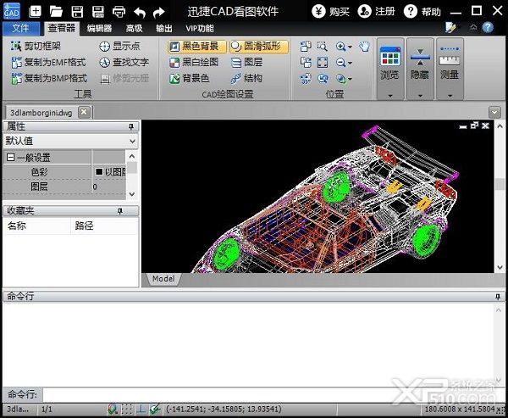The image size is (508, 418).
Task: Toggle 圆滑弧形 setting
Action: tap(258, 47)
